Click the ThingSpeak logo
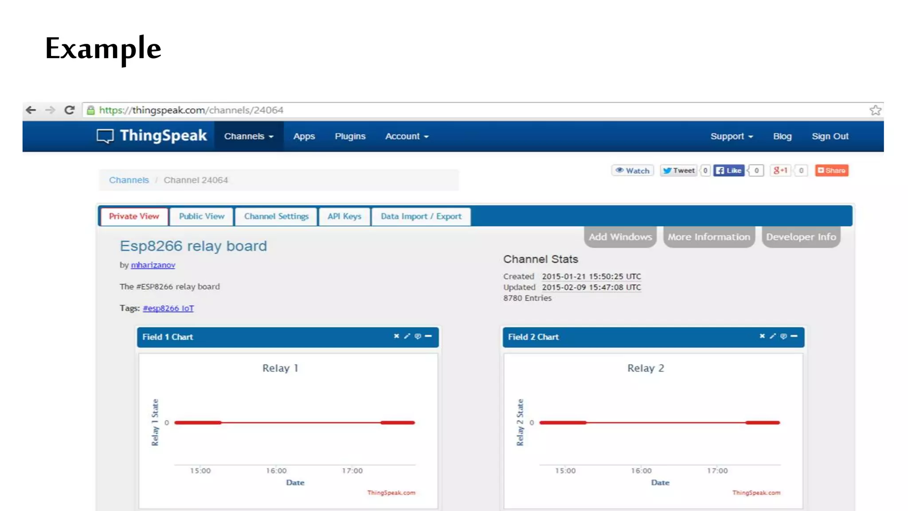The width and height of the screenshot is (908, 511). pyautogui.click(x=152, y=136)
